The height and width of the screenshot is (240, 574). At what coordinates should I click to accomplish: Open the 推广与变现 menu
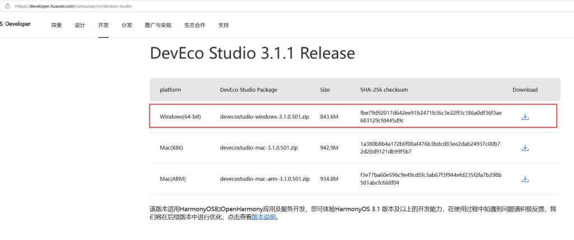158,25
